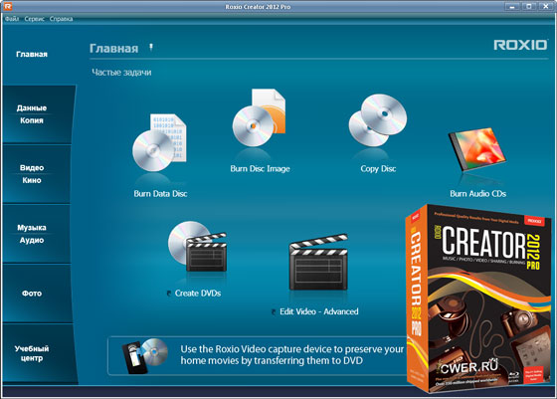Screen dimensions: 557x399
Task: Launch the Create DVDs clapperboard icon
Action: click(x=197, y=247)
